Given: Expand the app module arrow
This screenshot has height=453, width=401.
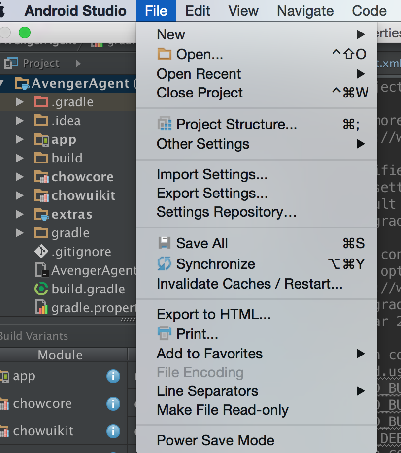Looking at the screenshot, I should point(19,139).
